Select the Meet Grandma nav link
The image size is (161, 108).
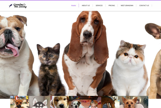[127, 5]
